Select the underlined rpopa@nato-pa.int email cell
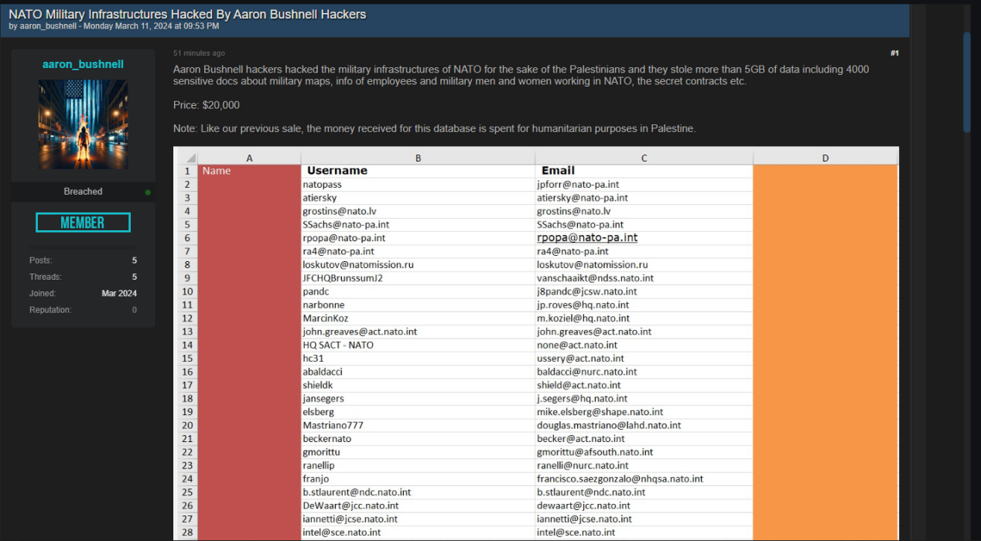 [x=644, y=238]
